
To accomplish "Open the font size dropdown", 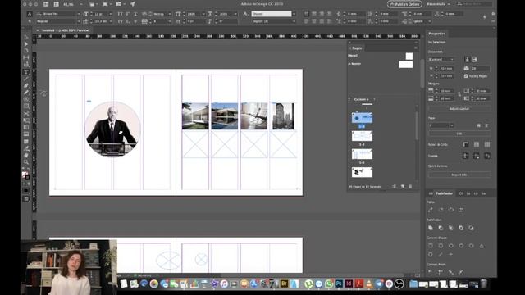I will click(x=111, y=14).
